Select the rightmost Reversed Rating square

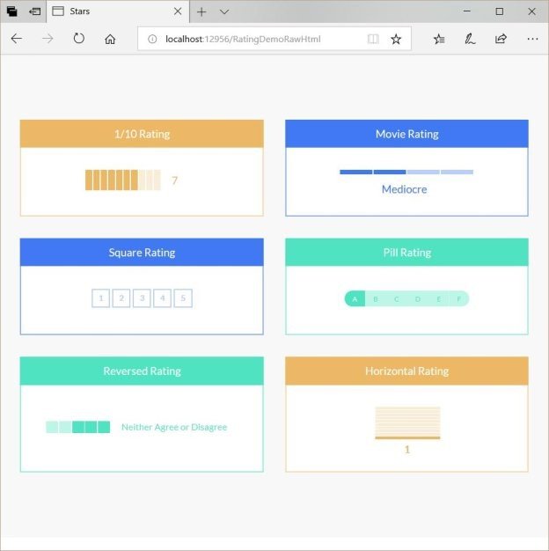[x=104, y=427]
